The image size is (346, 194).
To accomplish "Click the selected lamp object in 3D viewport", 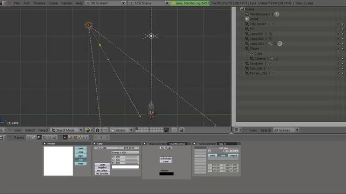I will coord(89,25).
